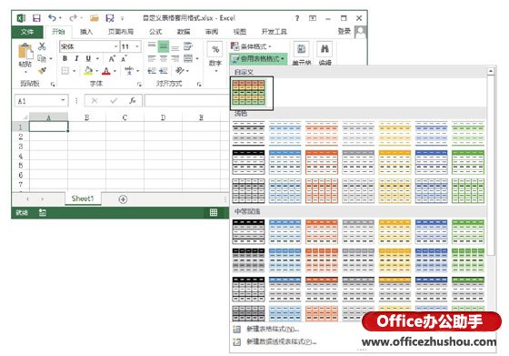Select the Format Painter brush icon
This screenshot has height=356, width=509.
pos(42,70)
